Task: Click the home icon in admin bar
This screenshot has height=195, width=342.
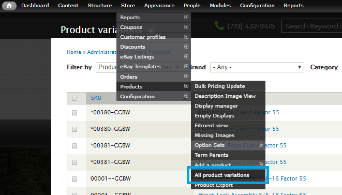Action: 9,6
